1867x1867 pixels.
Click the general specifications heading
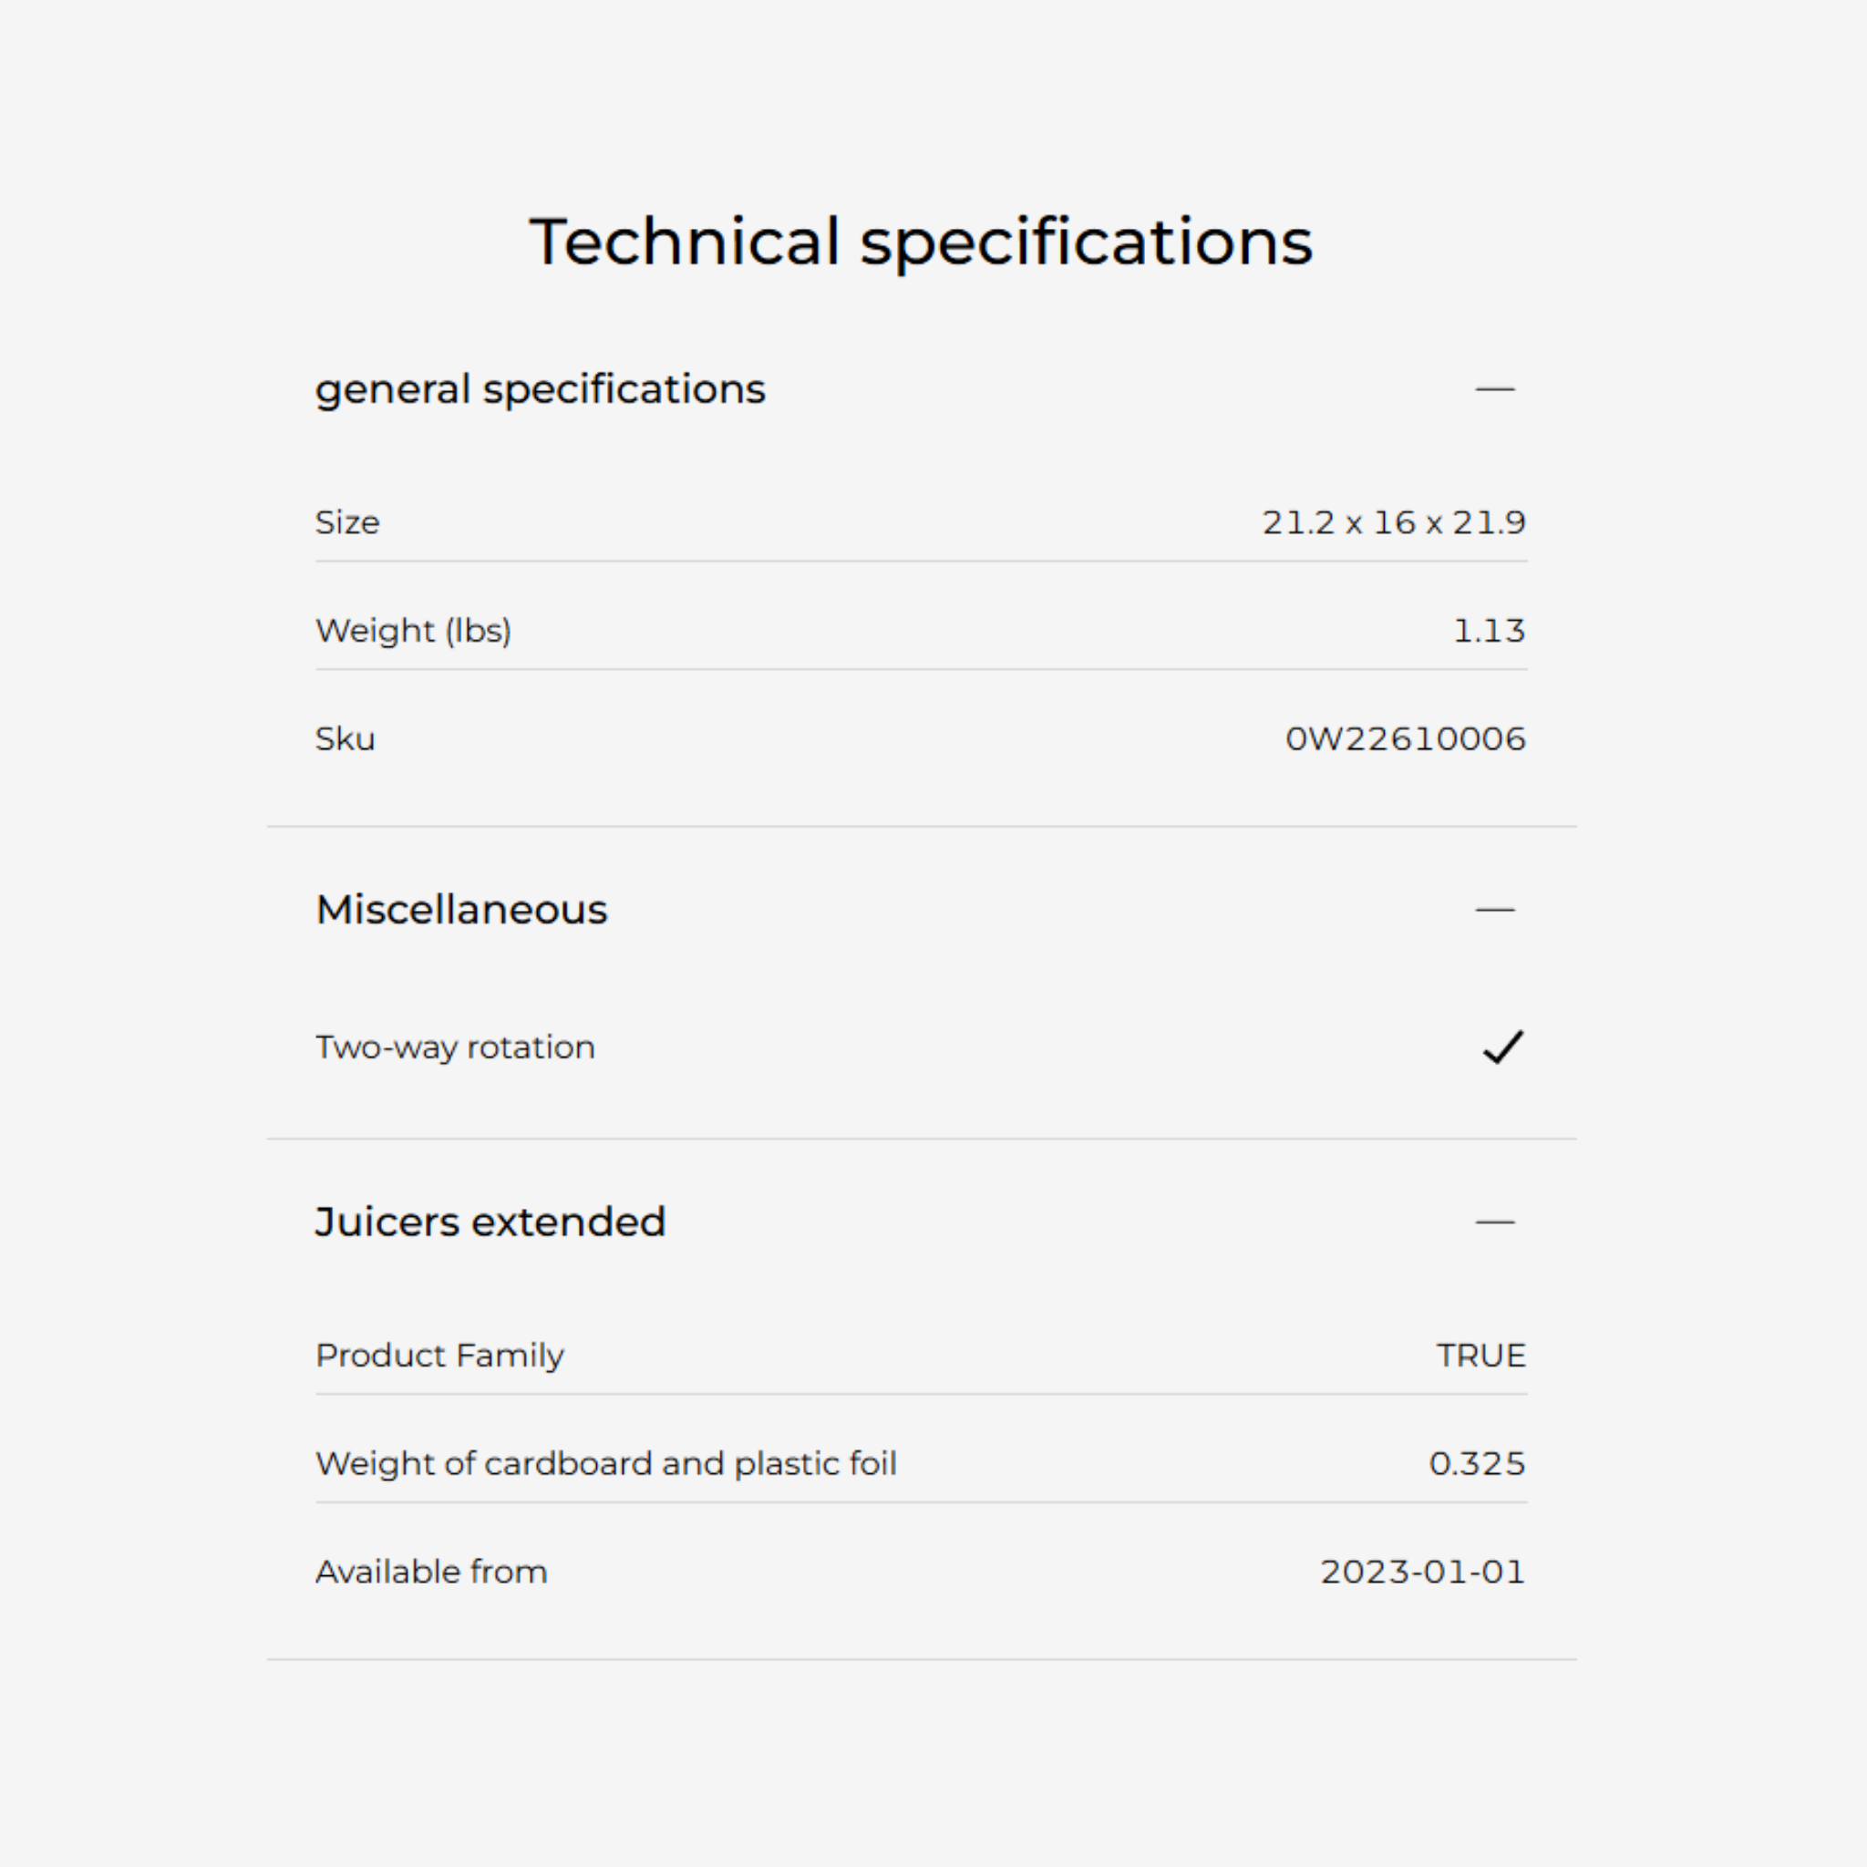[541, 389]
